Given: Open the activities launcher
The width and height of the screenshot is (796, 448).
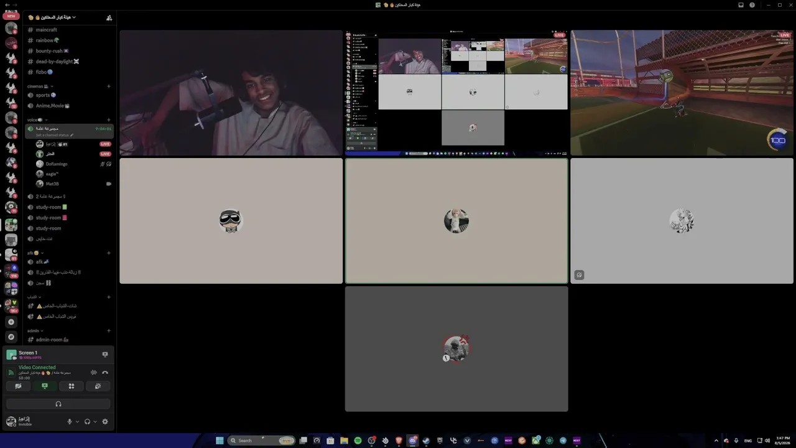Looking at the screenshot, I should click(72, 386).
